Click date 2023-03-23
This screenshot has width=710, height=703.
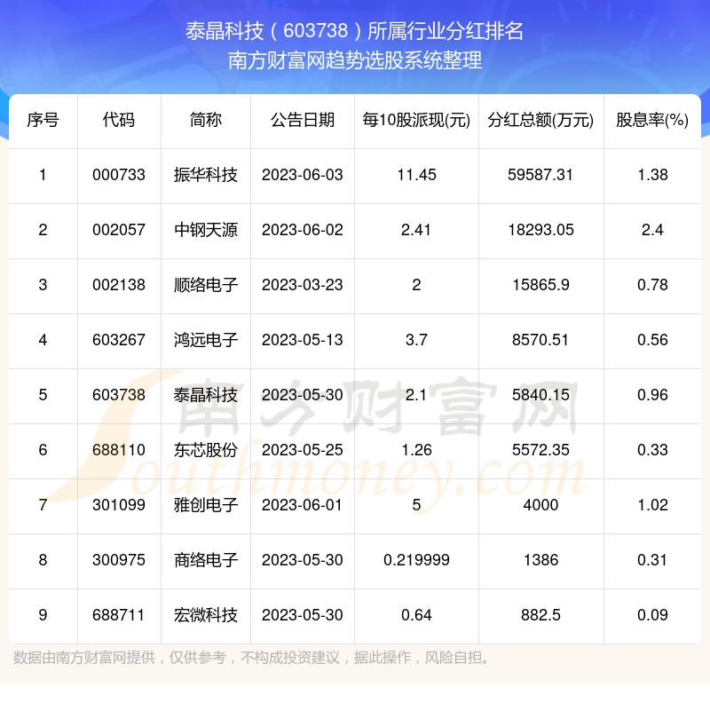[x=303, y=285]
